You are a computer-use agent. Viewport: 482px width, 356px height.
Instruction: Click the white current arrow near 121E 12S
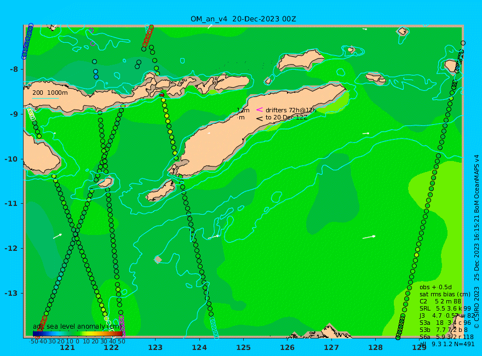[x=58, y=236]
